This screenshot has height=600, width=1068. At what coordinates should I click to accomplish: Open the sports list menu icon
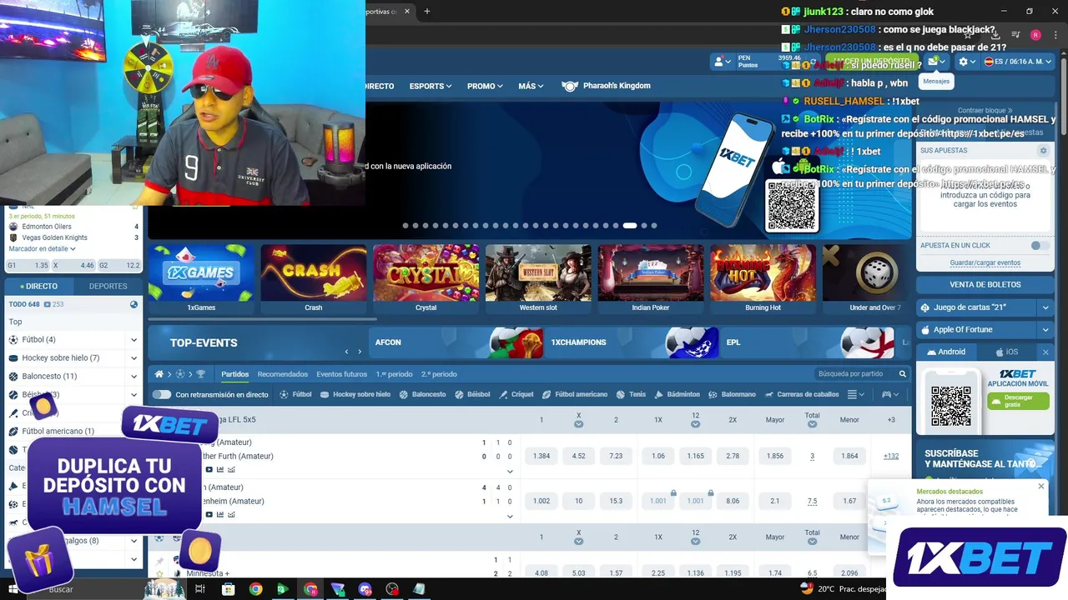pyautogui.click(x=856, y=394)
